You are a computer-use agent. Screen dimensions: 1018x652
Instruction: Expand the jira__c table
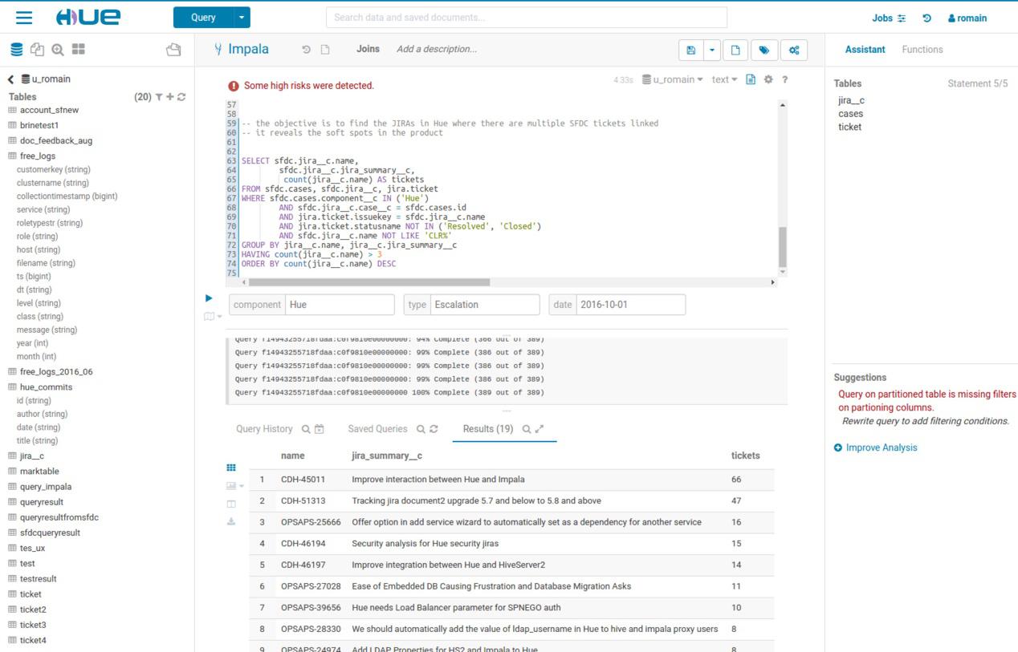31,456
